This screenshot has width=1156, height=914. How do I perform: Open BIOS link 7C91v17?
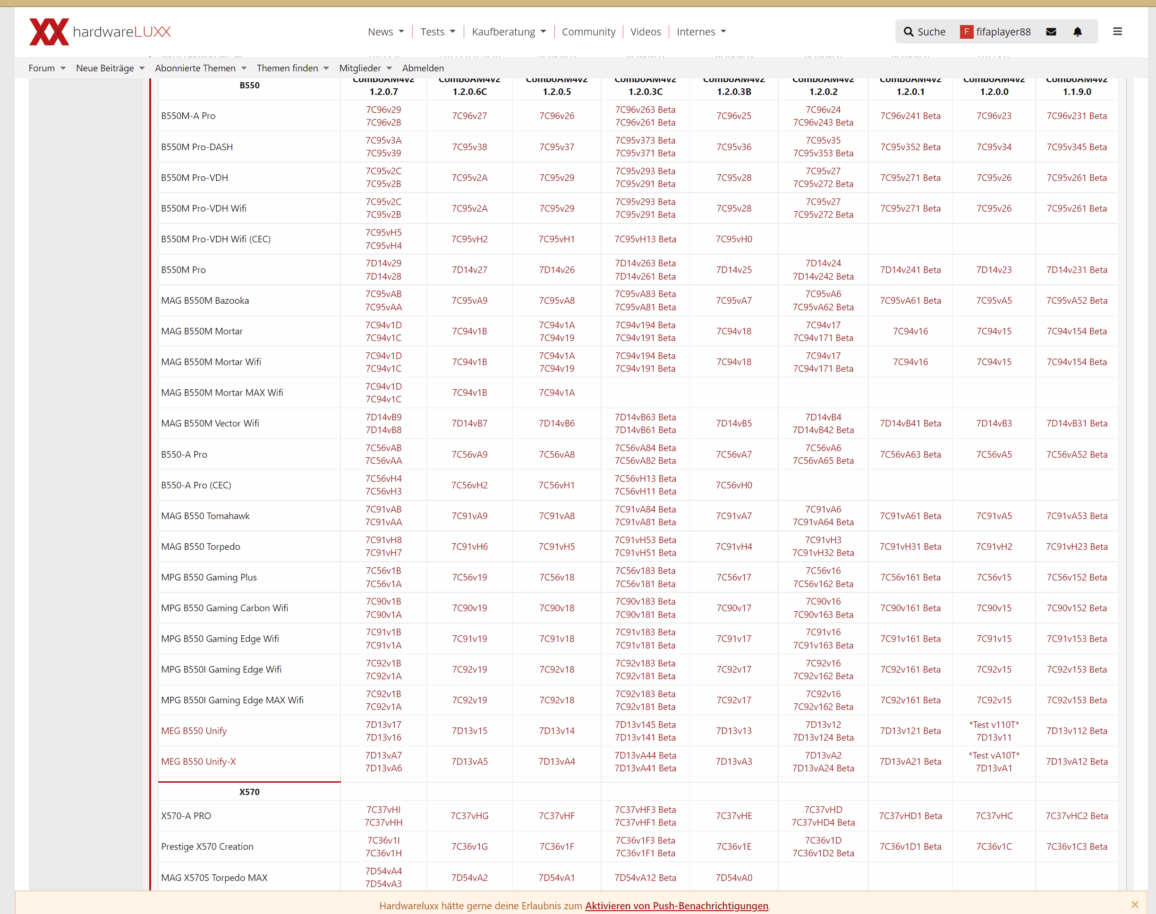coord(734,639)
